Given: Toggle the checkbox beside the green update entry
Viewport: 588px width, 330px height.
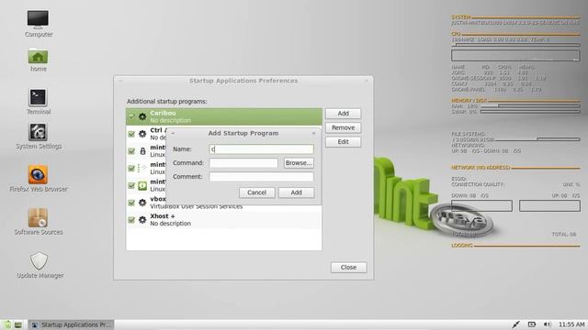Looking at the screenshot, I should click(131, 185).
